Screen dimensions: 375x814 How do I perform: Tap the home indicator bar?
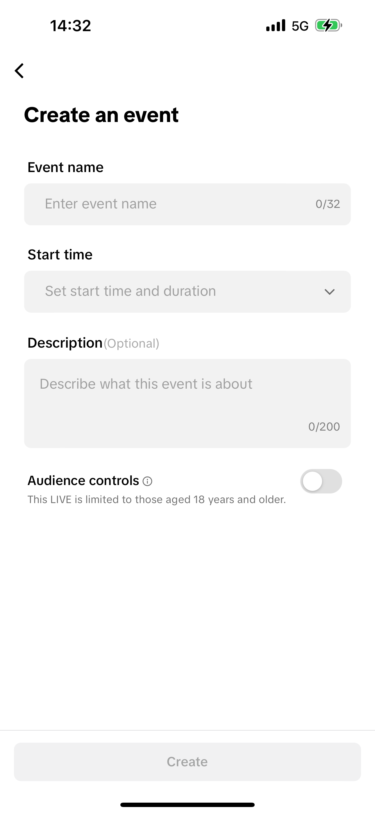[187, 804]
